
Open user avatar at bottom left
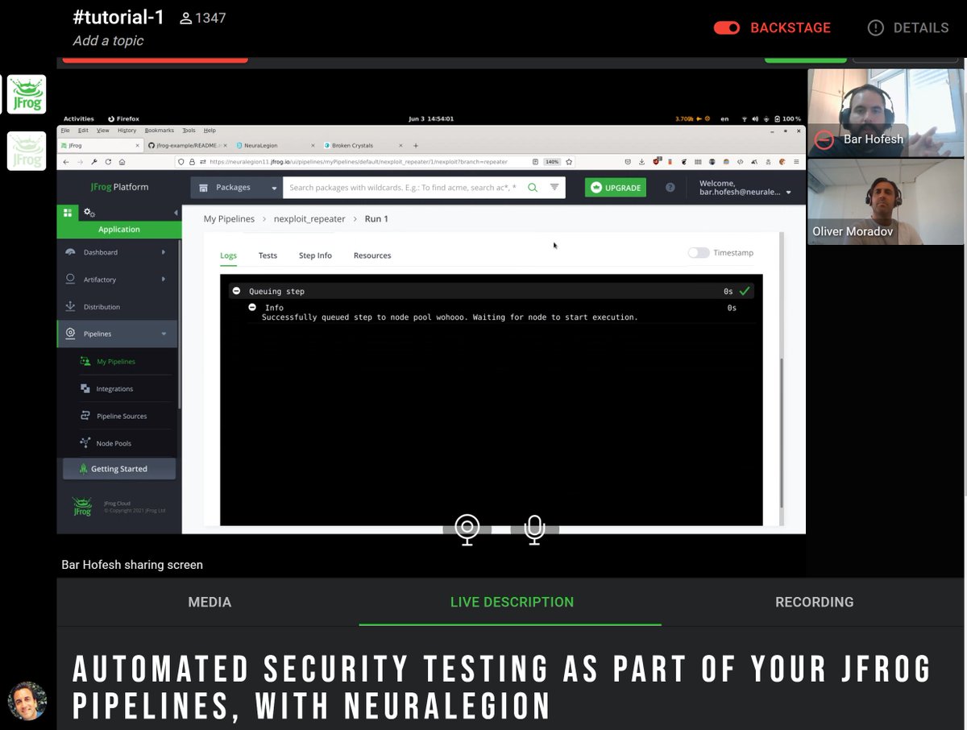coord(27,701)
